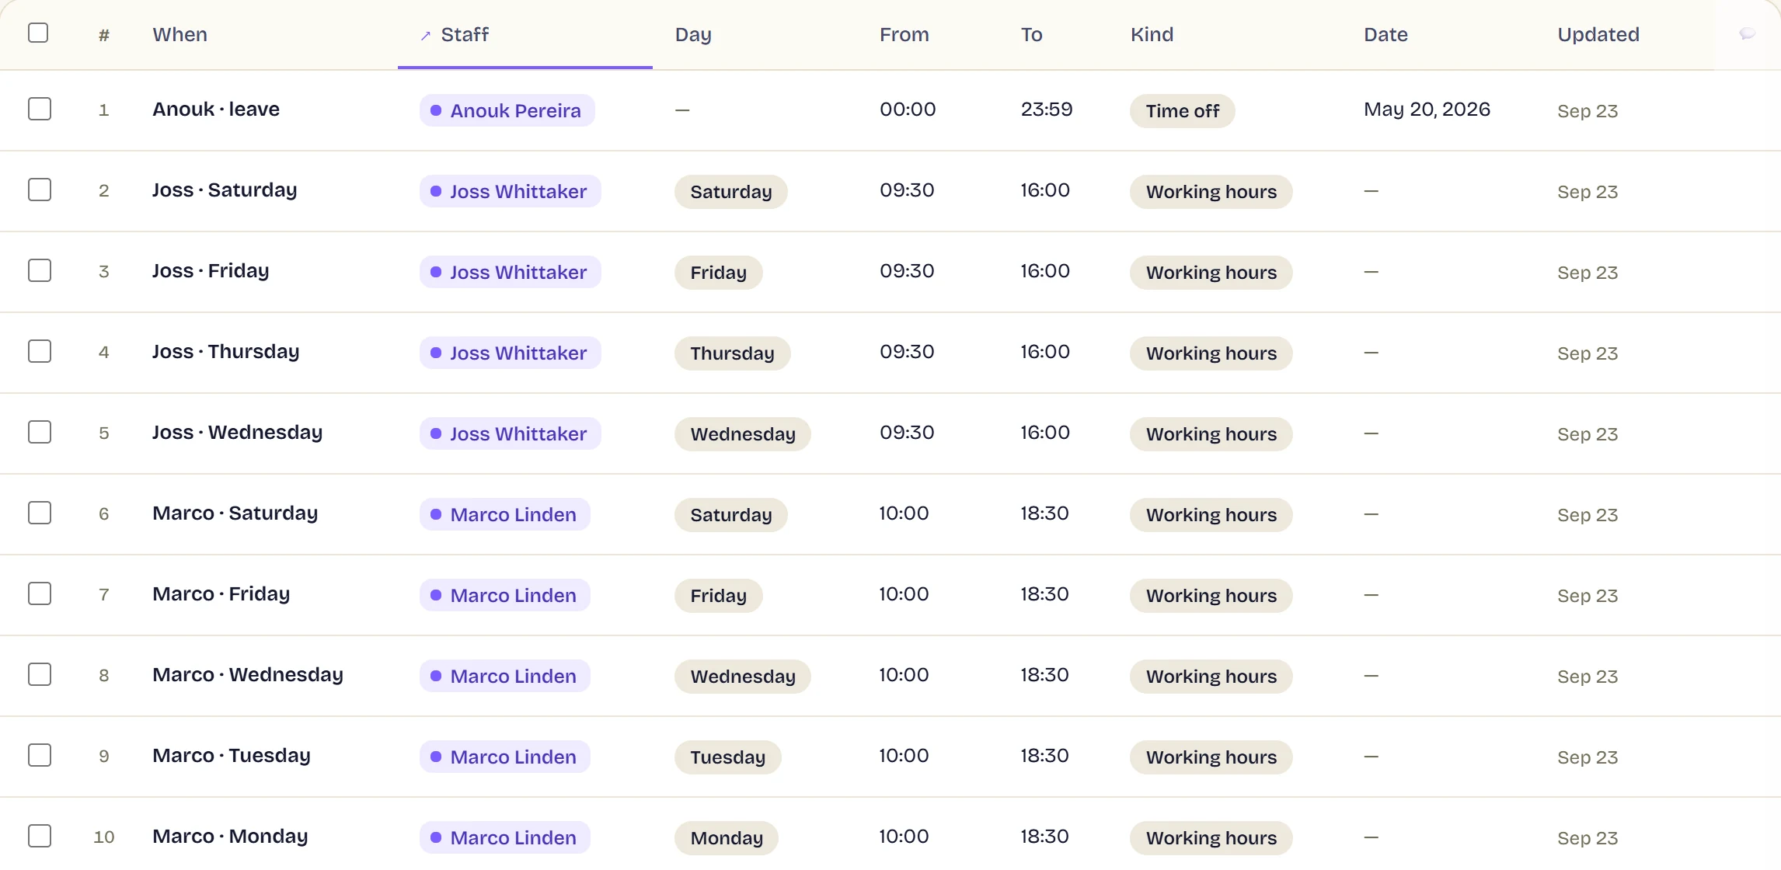Screen dimensions: 1781x870
Task: Click the 'Joss · Wednesday' cell
Action: pyautogui.click(x=237, y=432)
